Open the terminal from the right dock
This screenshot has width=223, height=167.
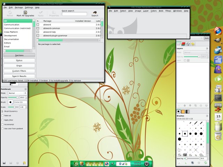click(218, 98)
